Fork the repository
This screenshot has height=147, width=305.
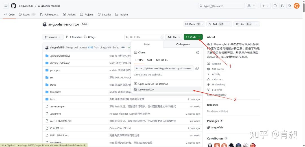pyautogui.click(x=217, y=24)
